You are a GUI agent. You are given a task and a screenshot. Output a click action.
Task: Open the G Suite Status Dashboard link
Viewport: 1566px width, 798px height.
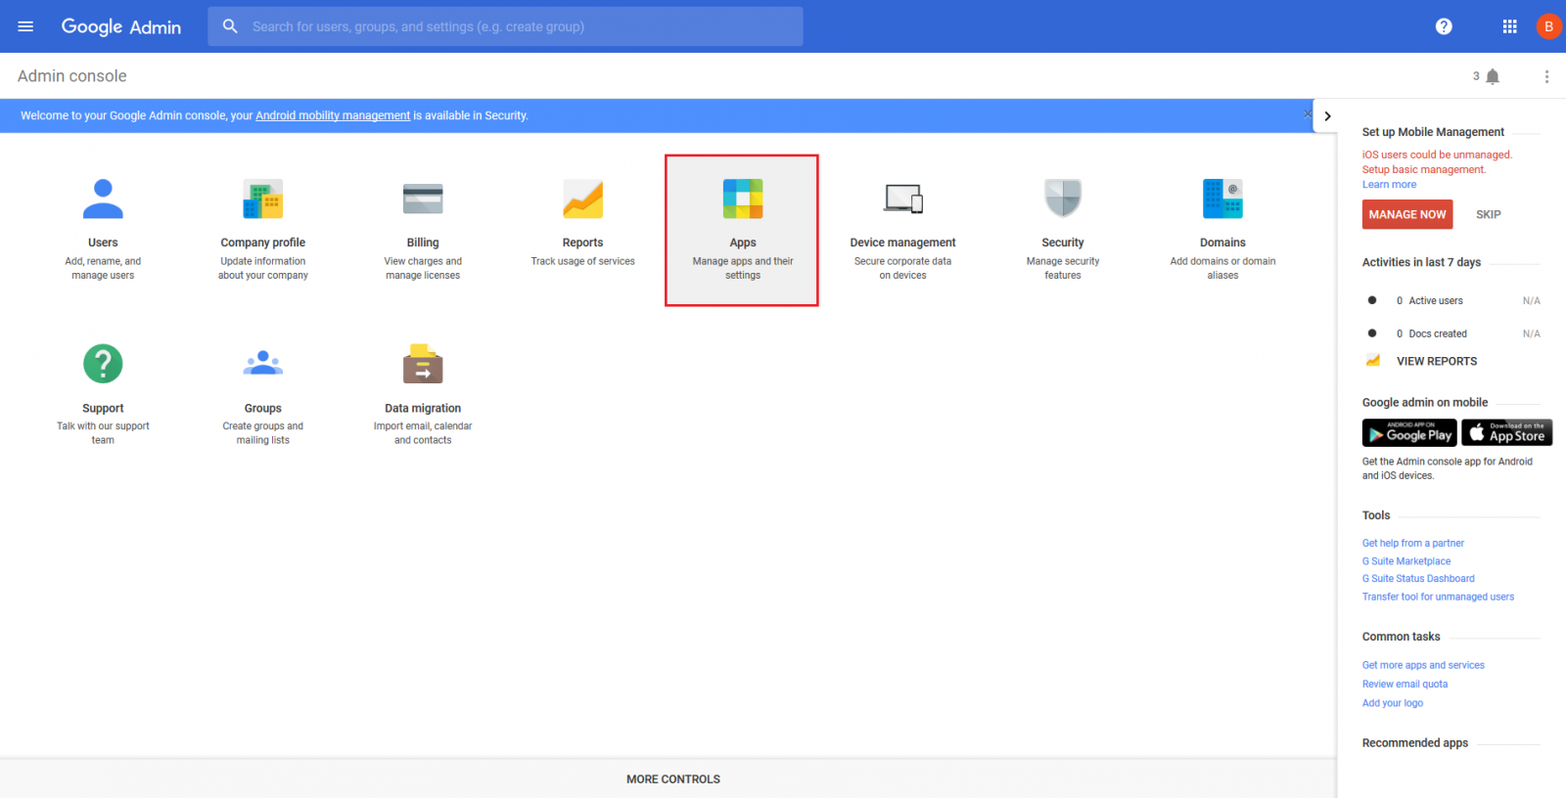[x=1418, y=579]
